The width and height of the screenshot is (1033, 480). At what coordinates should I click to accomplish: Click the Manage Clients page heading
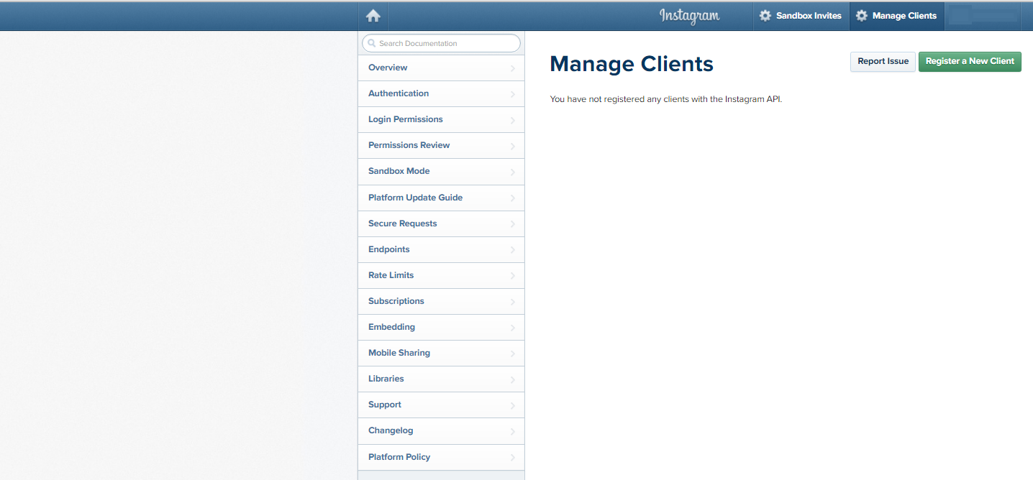point(632,64)
